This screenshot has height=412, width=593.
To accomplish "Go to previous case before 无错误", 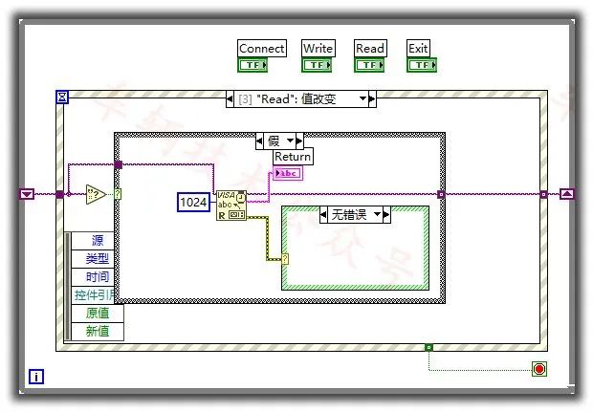I will pyautogui.click(x=323, y=215).
